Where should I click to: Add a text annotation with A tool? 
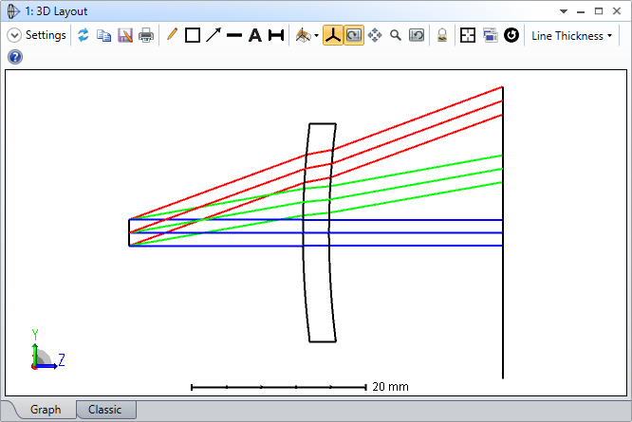point(255,35)
